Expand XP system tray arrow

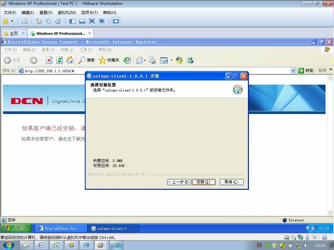308,228
